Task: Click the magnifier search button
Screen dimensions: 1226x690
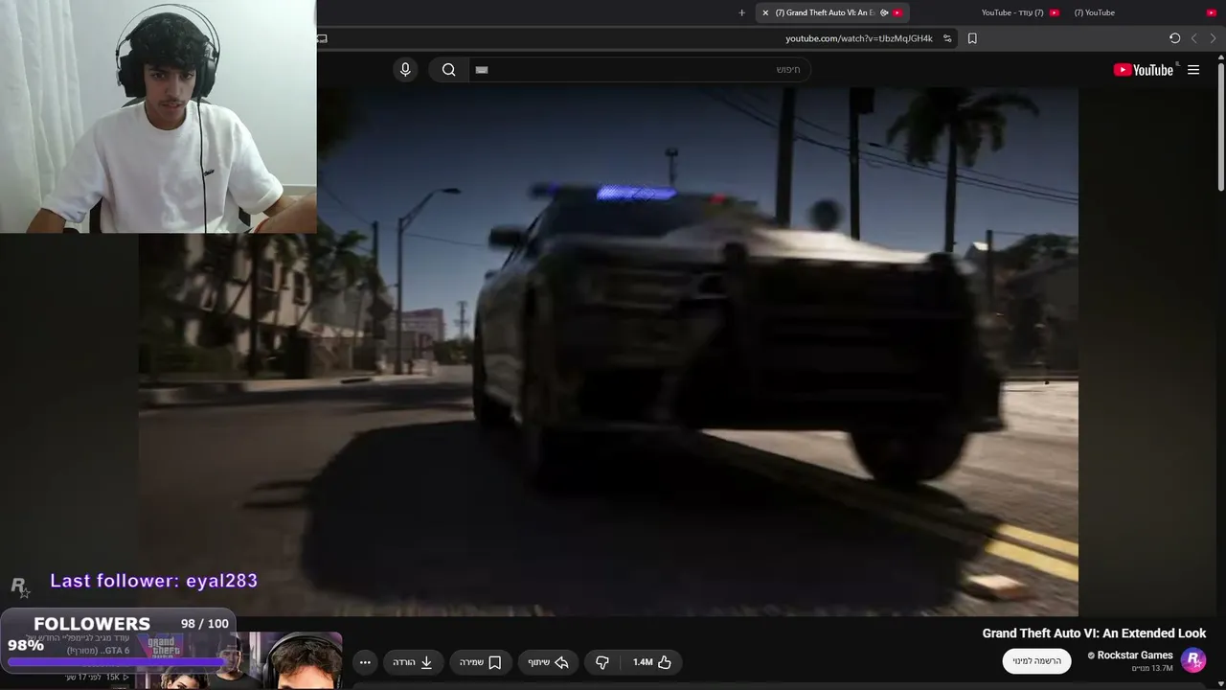Action: pos(448,69)
